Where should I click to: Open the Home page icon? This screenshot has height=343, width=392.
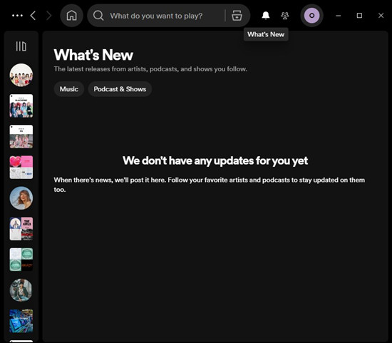71,16
